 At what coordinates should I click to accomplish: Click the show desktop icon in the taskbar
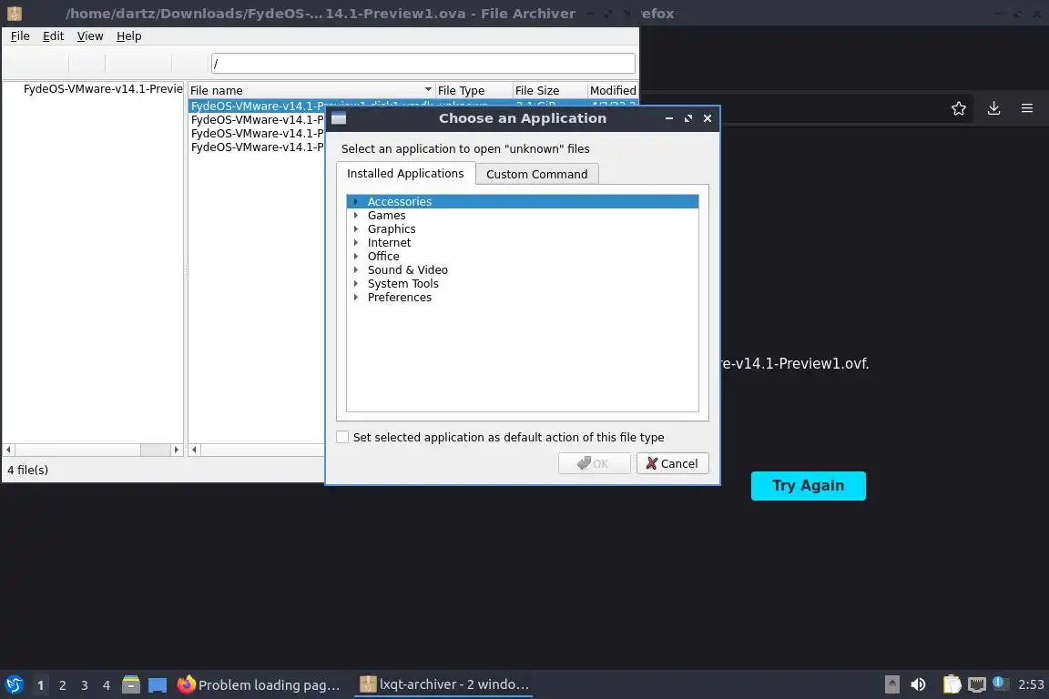[x=158, y=684]
